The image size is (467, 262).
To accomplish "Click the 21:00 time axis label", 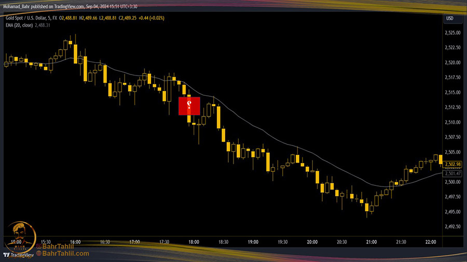I will click(372, 242).
